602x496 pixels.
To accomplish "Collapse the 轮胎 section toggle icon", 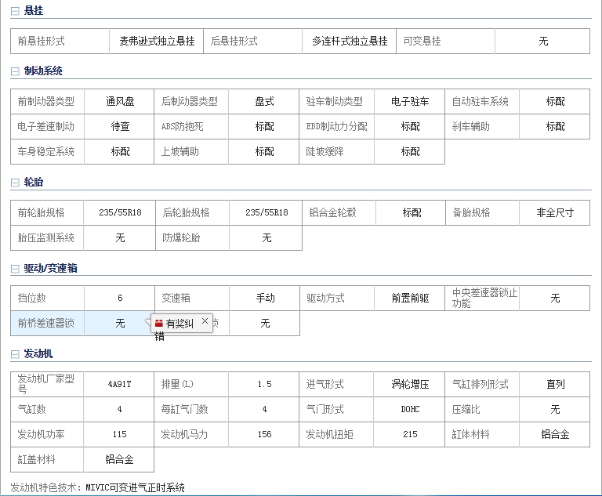I will 15,183.
